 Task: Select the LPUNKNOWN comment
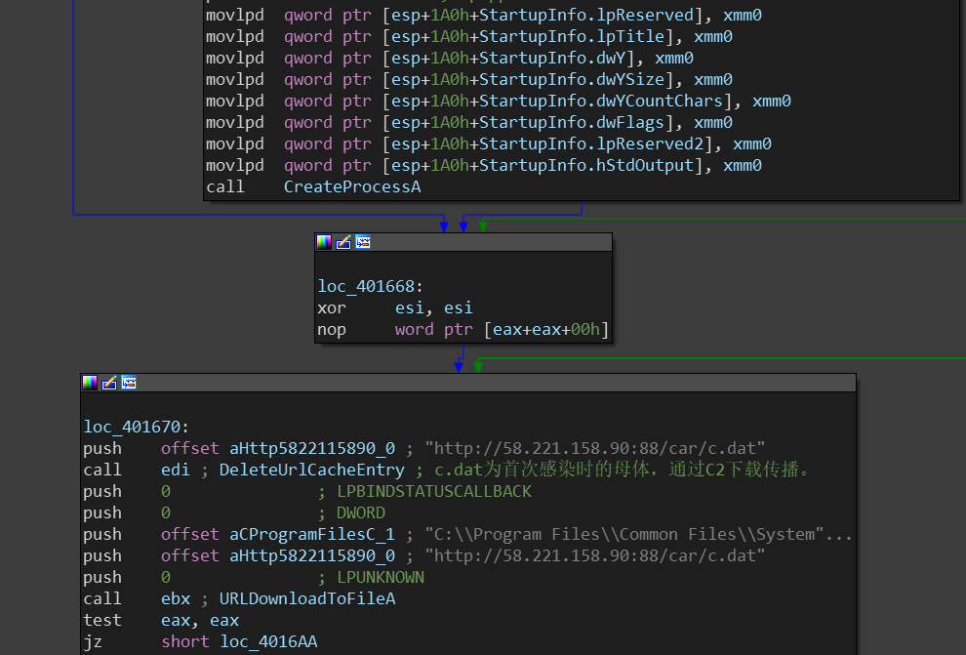381,577
